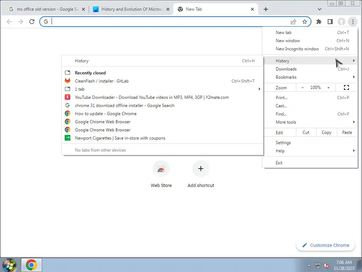Viewport: 362px width, 272px height.
Task: Enter fullscreen mode icon
Action: (346, 87)
